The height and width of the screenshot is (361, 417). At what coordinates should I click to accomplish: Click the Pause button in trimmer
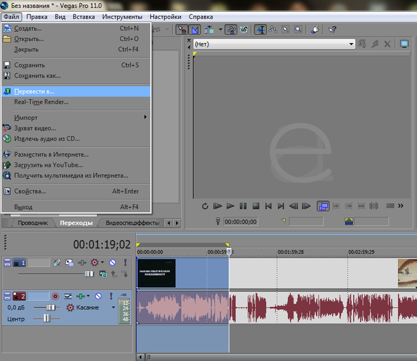click(243, 206)
